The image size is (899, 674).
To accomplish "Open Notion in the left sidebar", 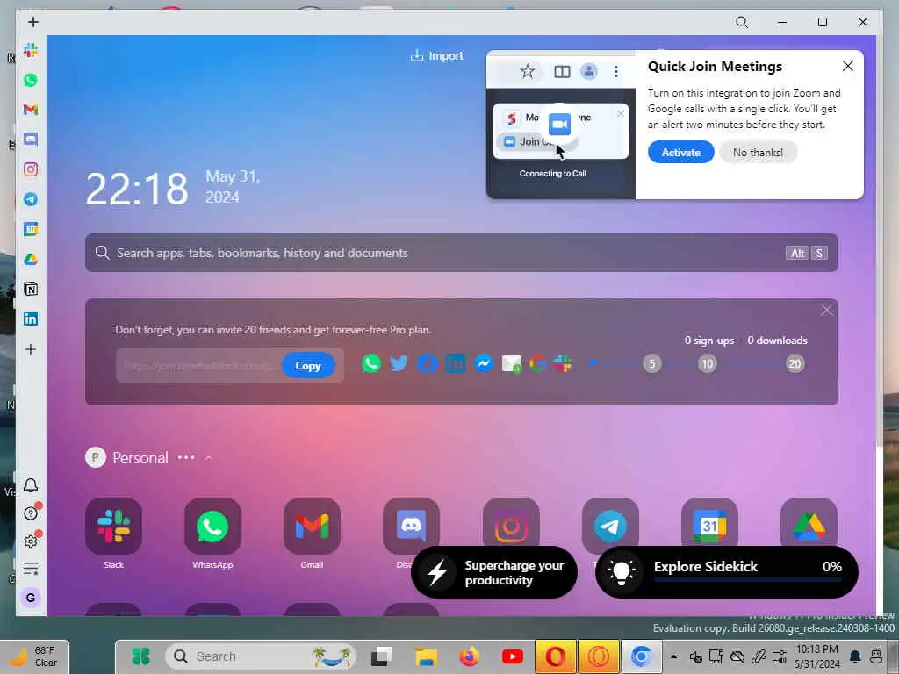I will click(x=31, y=289).
